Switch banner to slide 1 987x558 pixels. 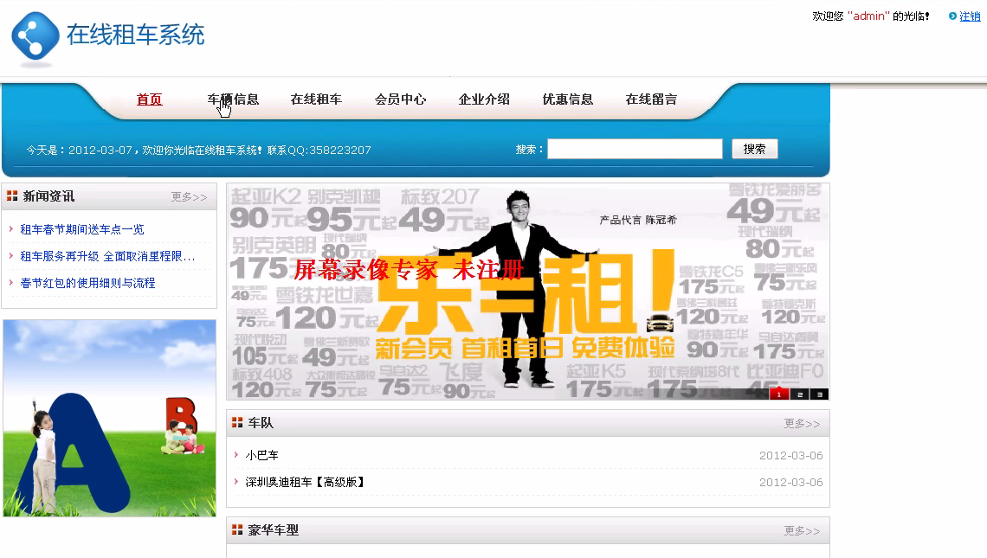click(779, 394)
